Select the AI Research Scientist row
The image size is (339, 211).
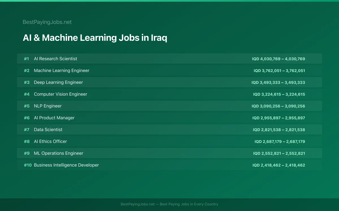click(x=169, y=59)
